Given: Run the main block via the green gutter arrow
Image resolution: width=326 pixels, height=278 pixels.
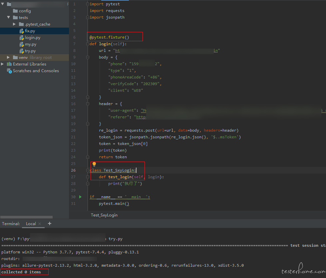Looking at the screenshot, I should (x=80, y=197).
